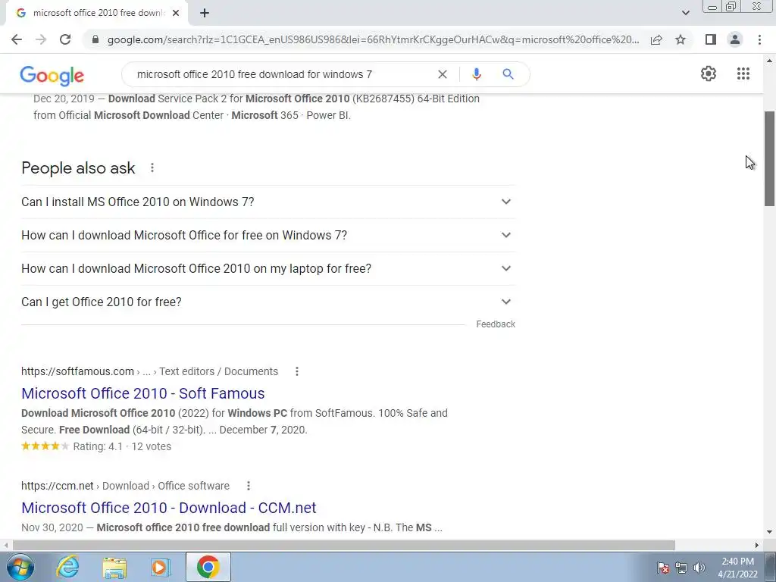This screenshot has height=582, width=776.
Task: Click the network tray icon
Action: (681, 568)
